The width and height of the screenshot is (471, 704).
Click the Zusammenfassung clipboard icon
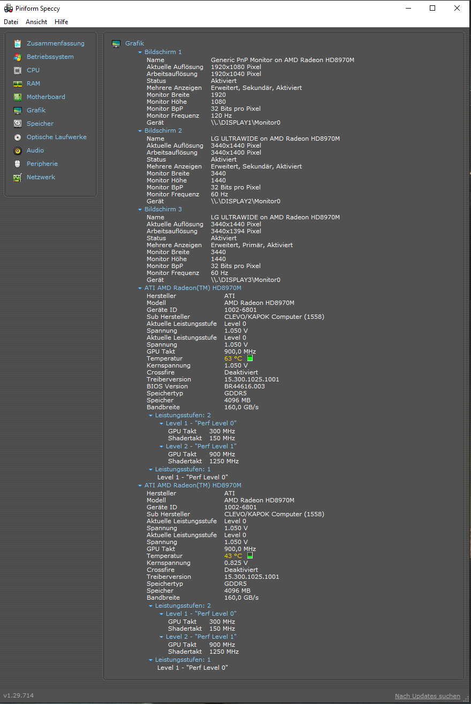(18, 43)
